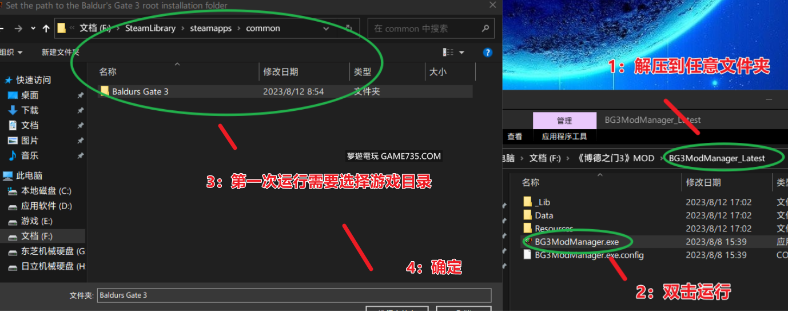The width and height of the screenshot is (788, 312).
Task: Go forward with the forward arrow in folder dialog
Action: coord(18,29)
